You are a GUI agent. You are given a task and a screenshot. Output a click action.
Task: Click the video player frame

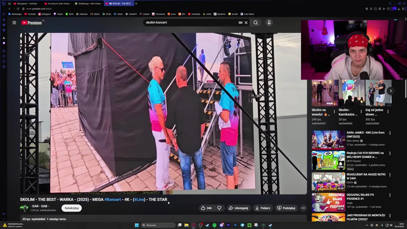tap(163, 114)
